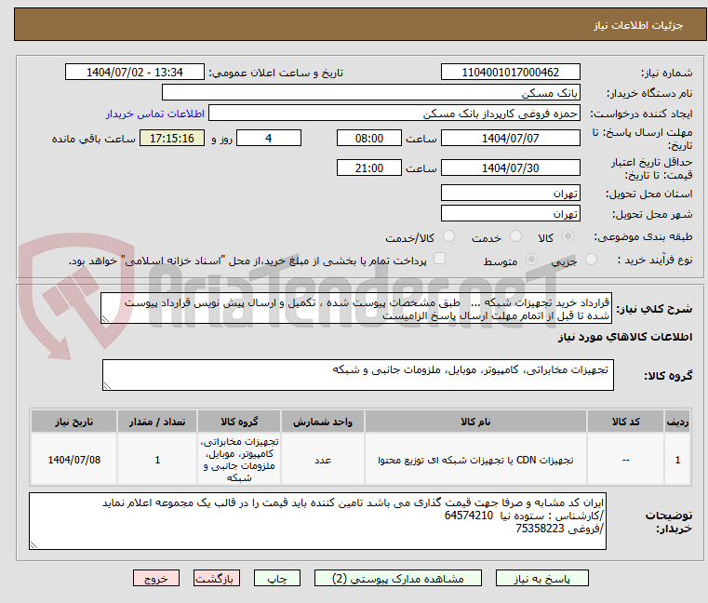Image resolution: width=708 pixels, height=603 pixels.
Task: Click the شماره نیاز number field
Action: tap(510, 73)
